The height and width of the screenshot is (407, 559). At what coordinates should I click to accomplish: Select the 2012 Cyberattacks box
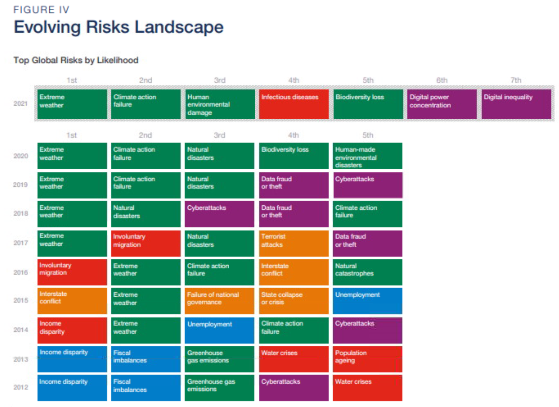294,388
